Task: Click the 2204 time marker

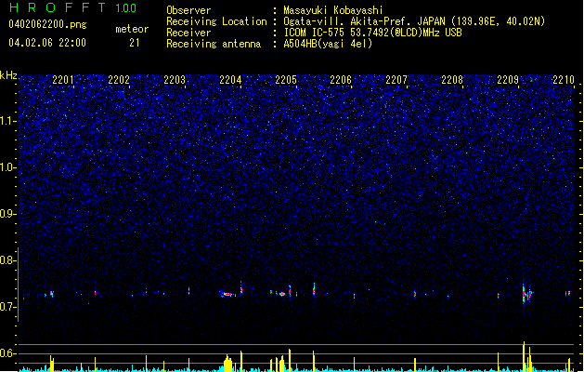Action: [x=230, y=79]
